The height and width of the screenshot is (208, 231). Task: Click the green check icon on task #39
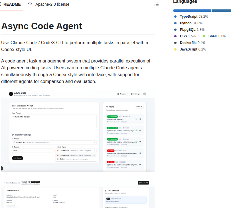pyautogui.click(x=136, y=130)
